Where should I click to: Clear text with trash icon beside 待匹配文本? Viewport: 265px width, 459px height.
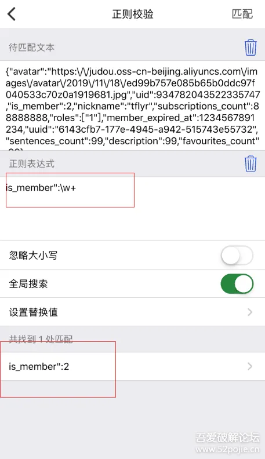tap(251, 48)
